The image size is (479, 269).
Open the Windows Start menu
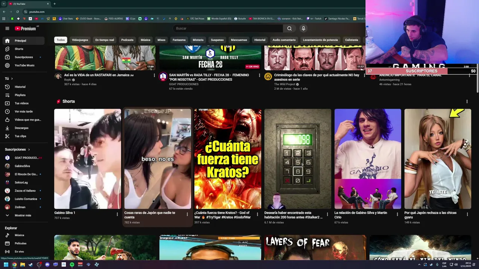click(x=6, y=265)
